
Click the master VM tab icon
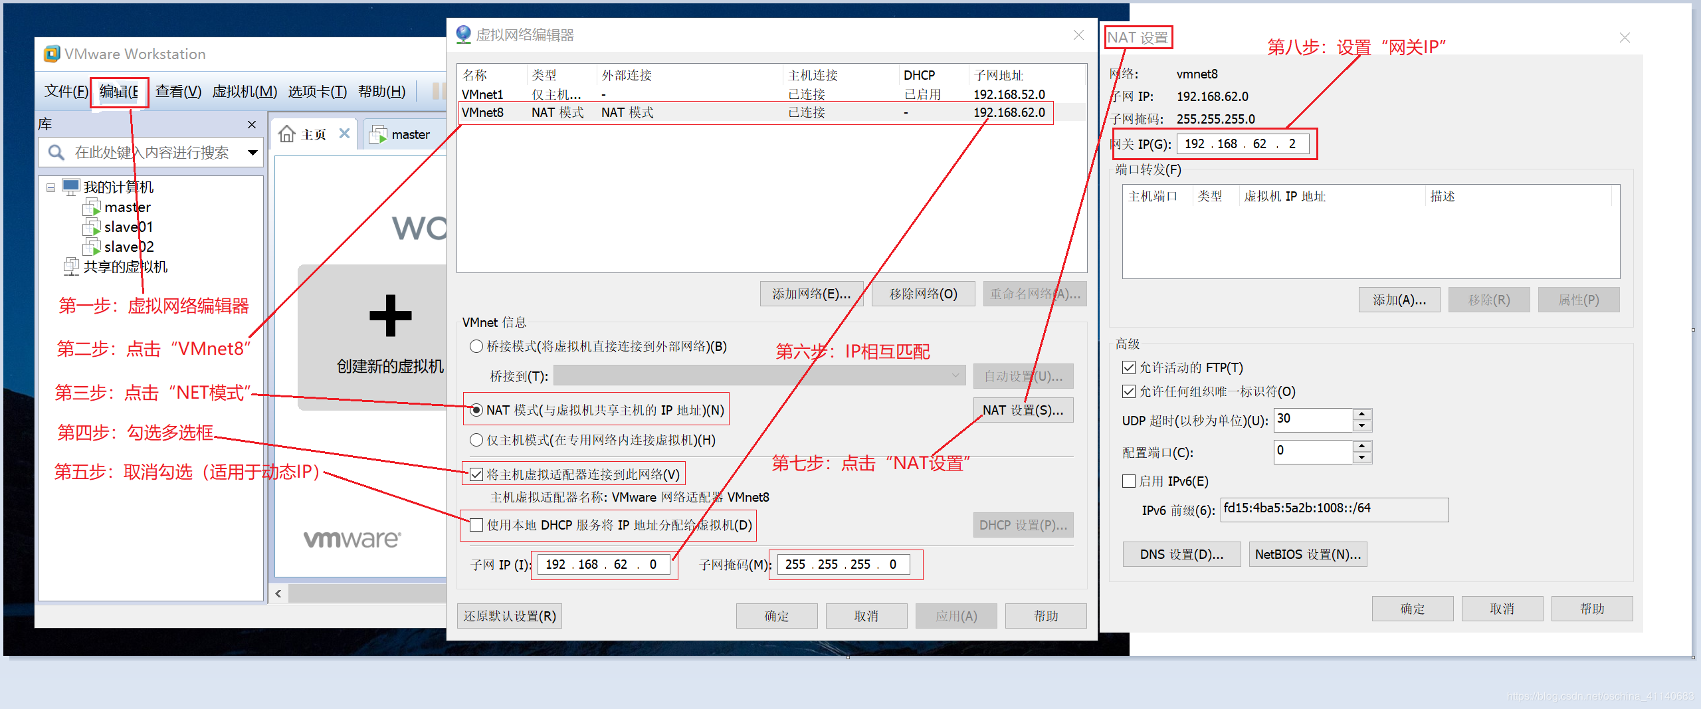pos(378,135)
